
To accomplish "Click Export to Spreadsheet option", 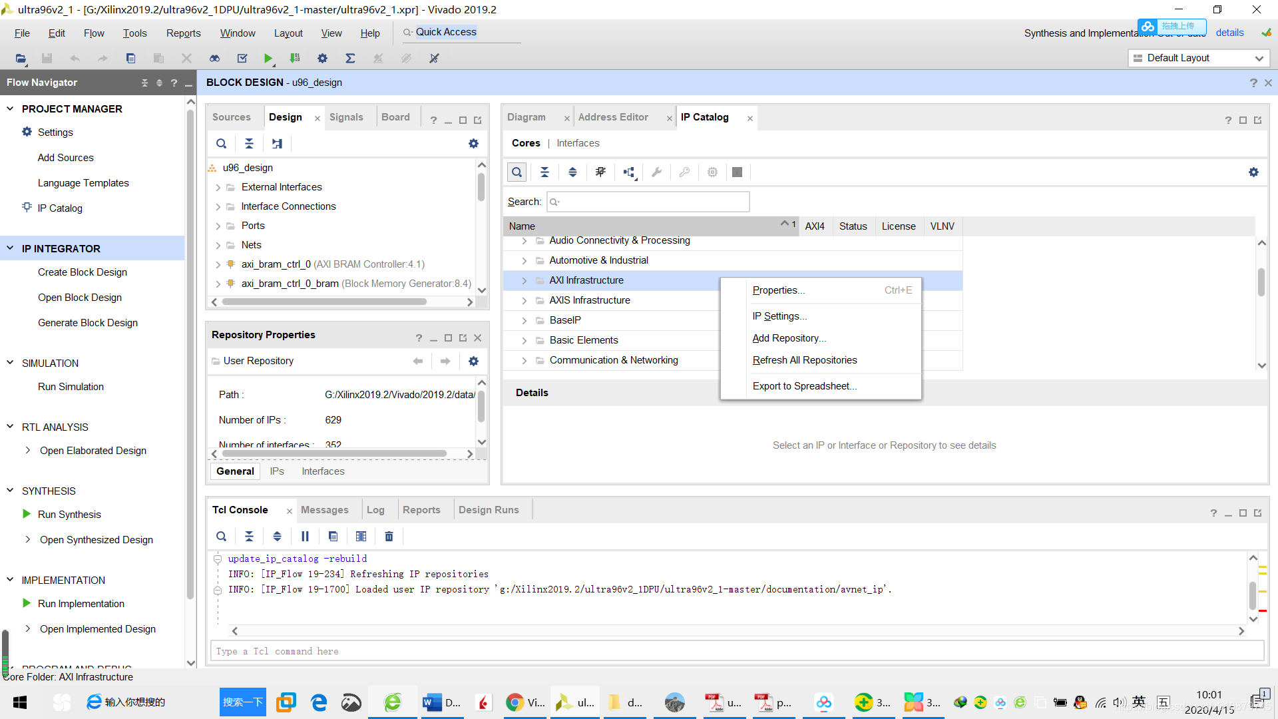I will point(803,385).
